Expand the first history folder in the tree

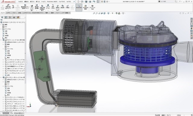(1, 25)
